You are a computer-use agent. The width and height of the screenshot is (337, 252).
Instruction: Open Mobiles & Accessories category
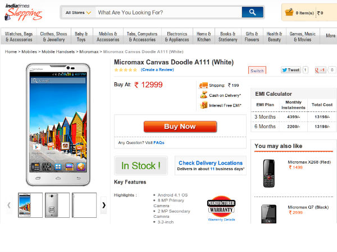[108, 36]
